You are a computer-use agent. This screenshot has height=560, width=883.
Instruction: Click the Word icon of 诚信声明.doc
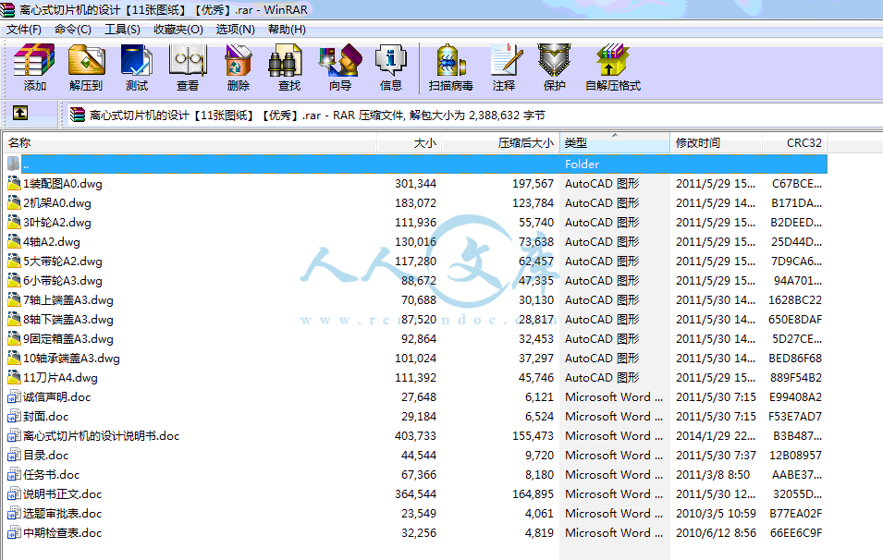[14, 397]
